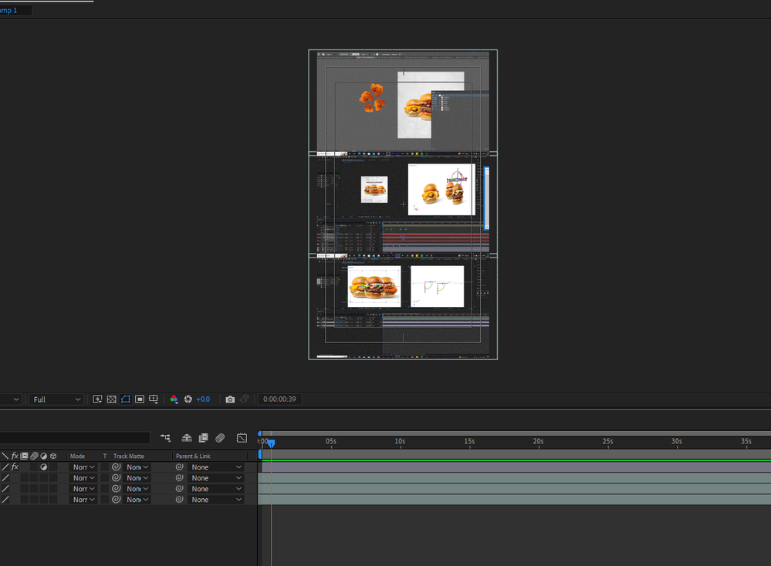Click the T preserve transparency column header
Screen dimensions: 771x566
105,456
